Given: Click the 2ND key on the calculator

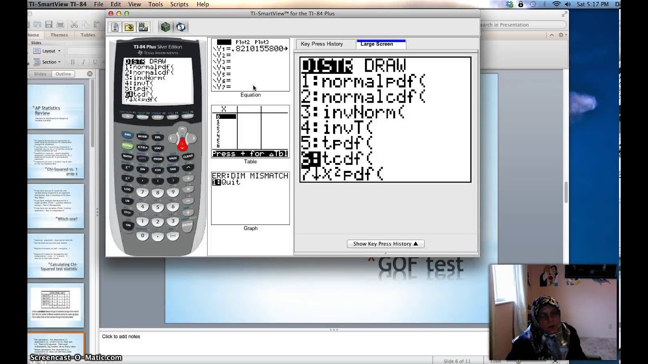Looking at the screenshot, I should [128, 135].
